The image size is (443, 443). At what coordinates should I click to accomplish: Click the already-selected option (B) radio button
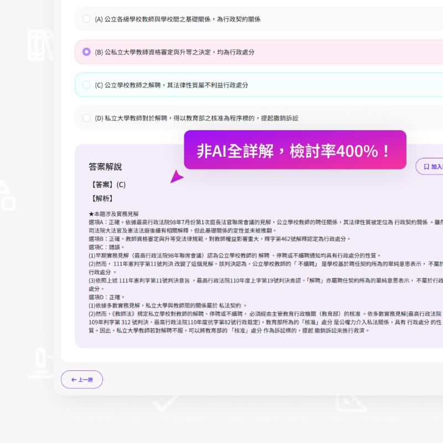pyautogui.click(x=86, y=52)
